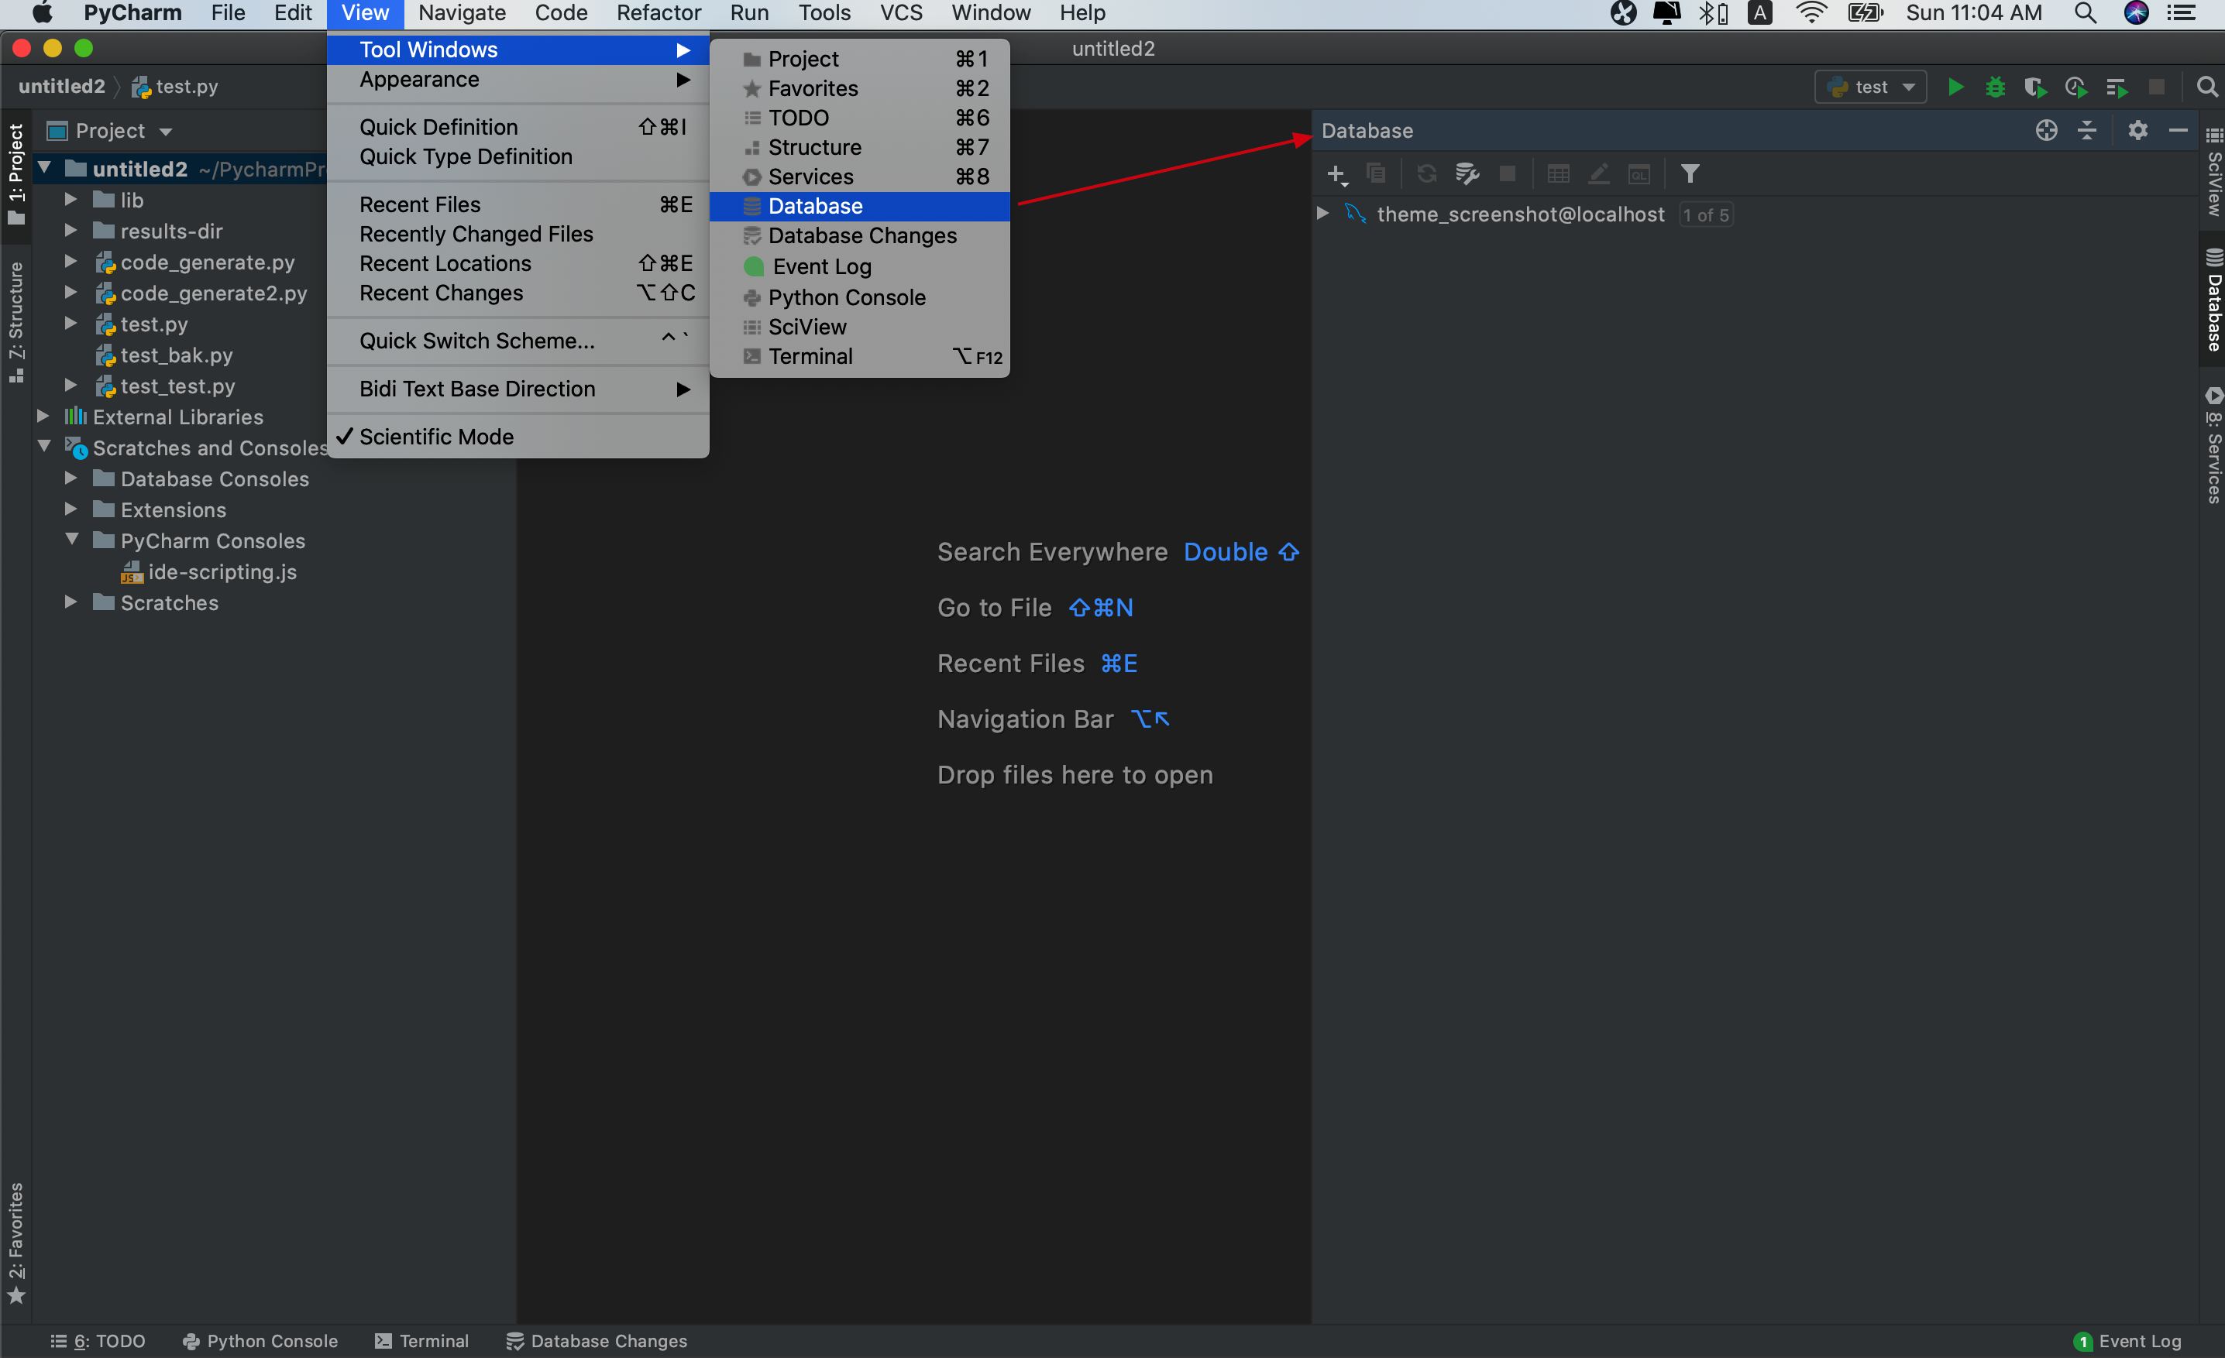2225x1358 pixels.
Task: Open Database panel gear settings
Action: tap(2137, 131)
